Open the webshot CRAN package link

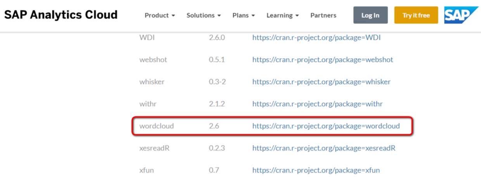[323, 60]
